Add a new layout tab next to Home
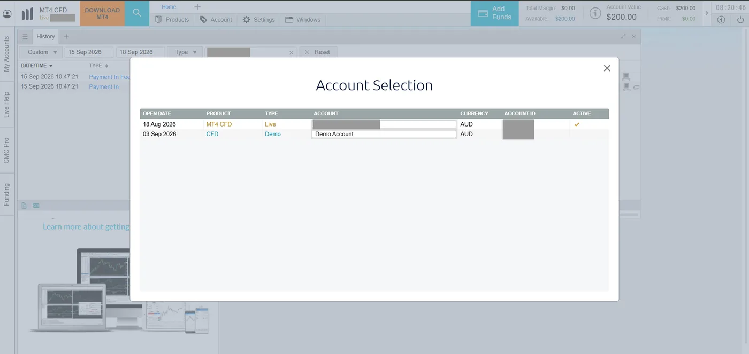Image resolution: width=749 pixels, height=354 pixels. (197, 7)
